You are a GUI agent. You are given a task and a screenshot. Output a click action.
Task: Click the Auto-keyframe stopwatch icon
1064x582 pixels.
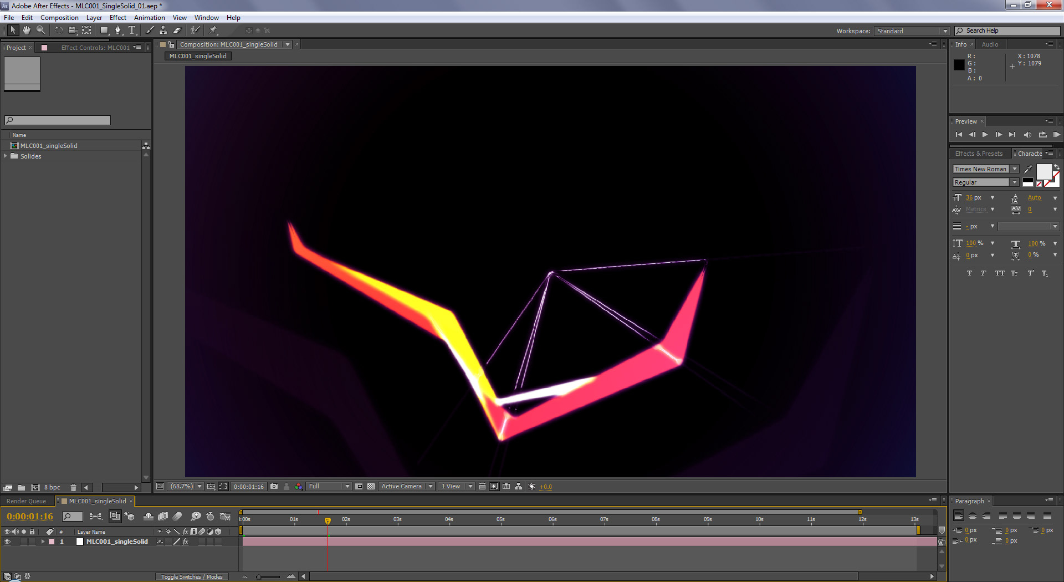pos(210,516)
